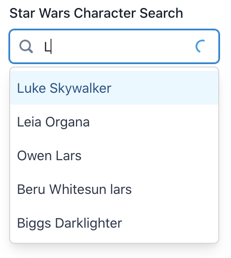Click empty space inside the search field
Screen dimensions: 231x258
[x=122, y=46]
